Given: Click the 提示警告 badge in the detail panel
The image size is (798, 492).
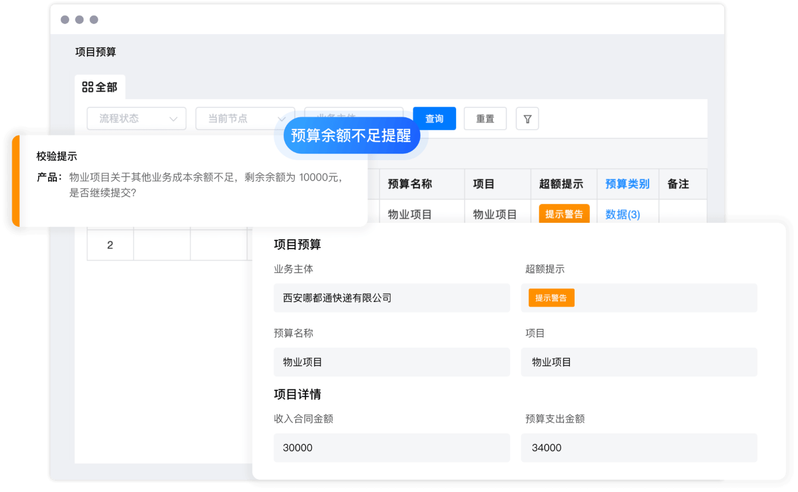Looking at the screenshot, I should pos(551,297).
